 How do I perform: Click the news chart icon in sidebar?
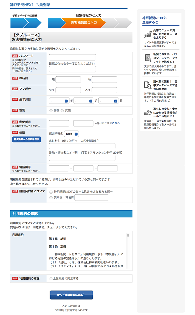click(x=148, y=34)
